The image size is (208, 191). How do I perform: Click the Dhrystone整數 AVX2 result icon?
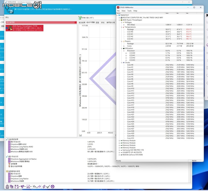click(9, 144)
